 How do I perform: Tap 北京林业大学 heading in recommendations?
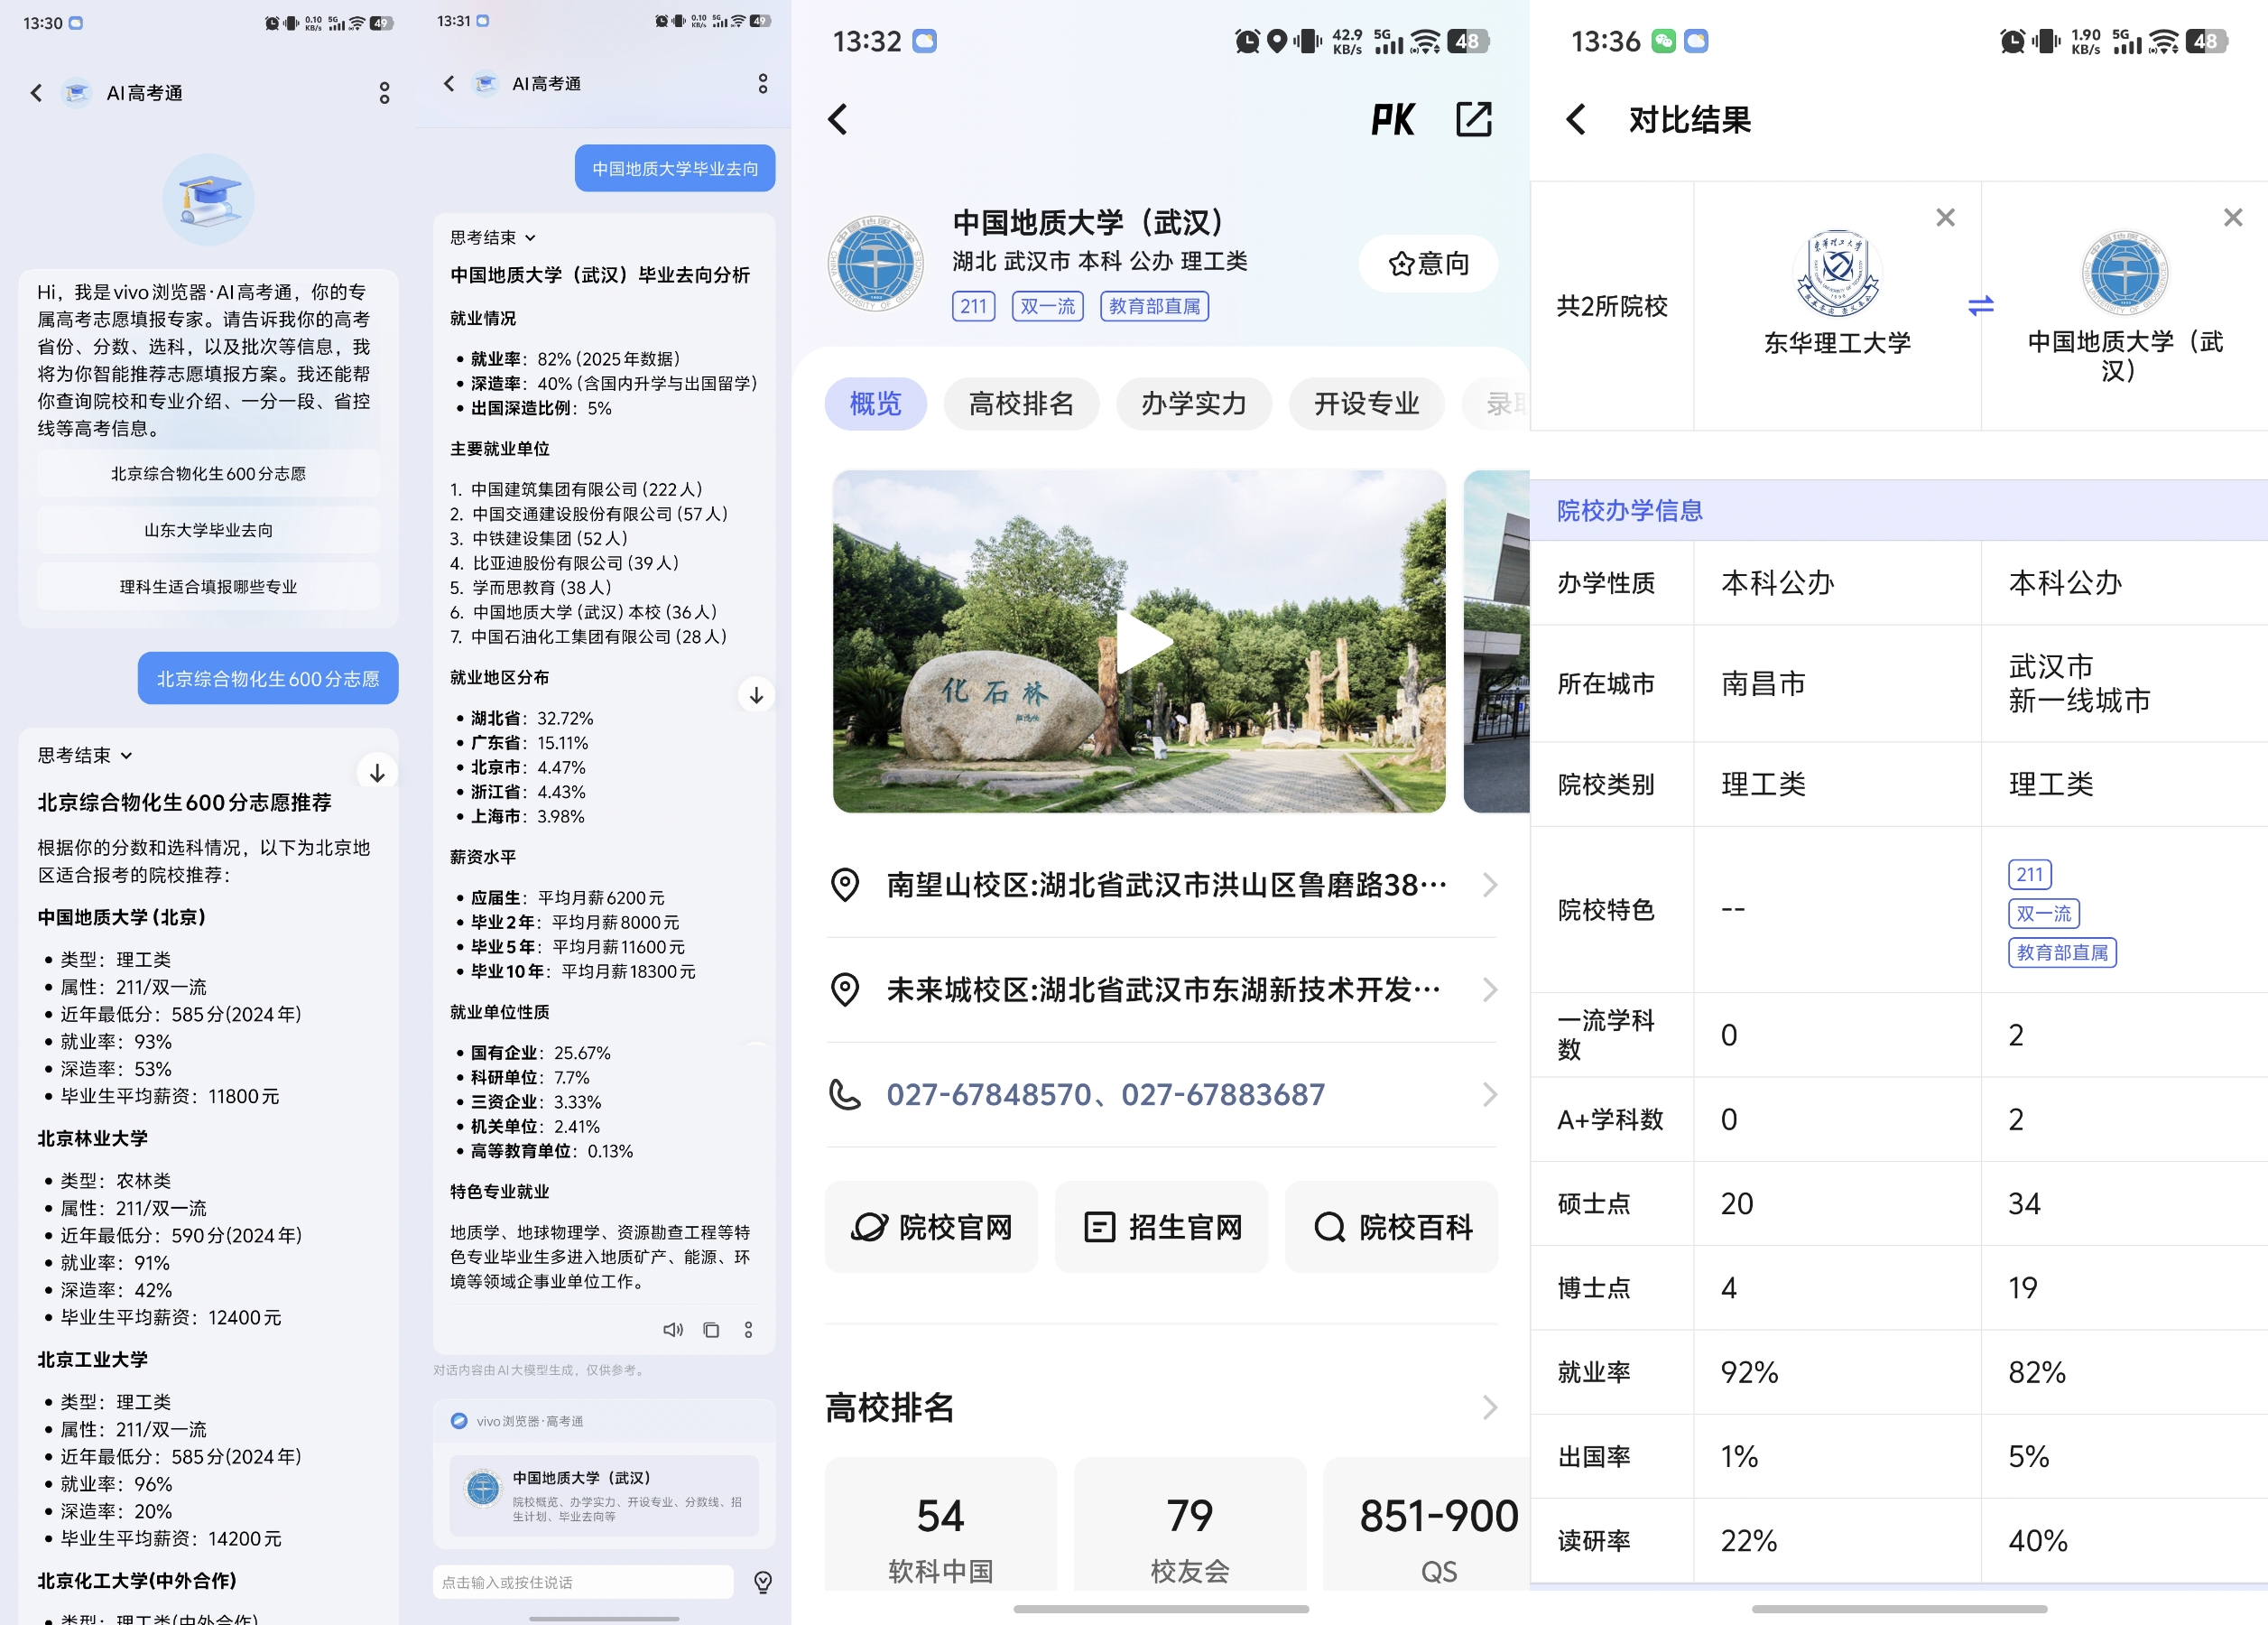pos(93,1138)
